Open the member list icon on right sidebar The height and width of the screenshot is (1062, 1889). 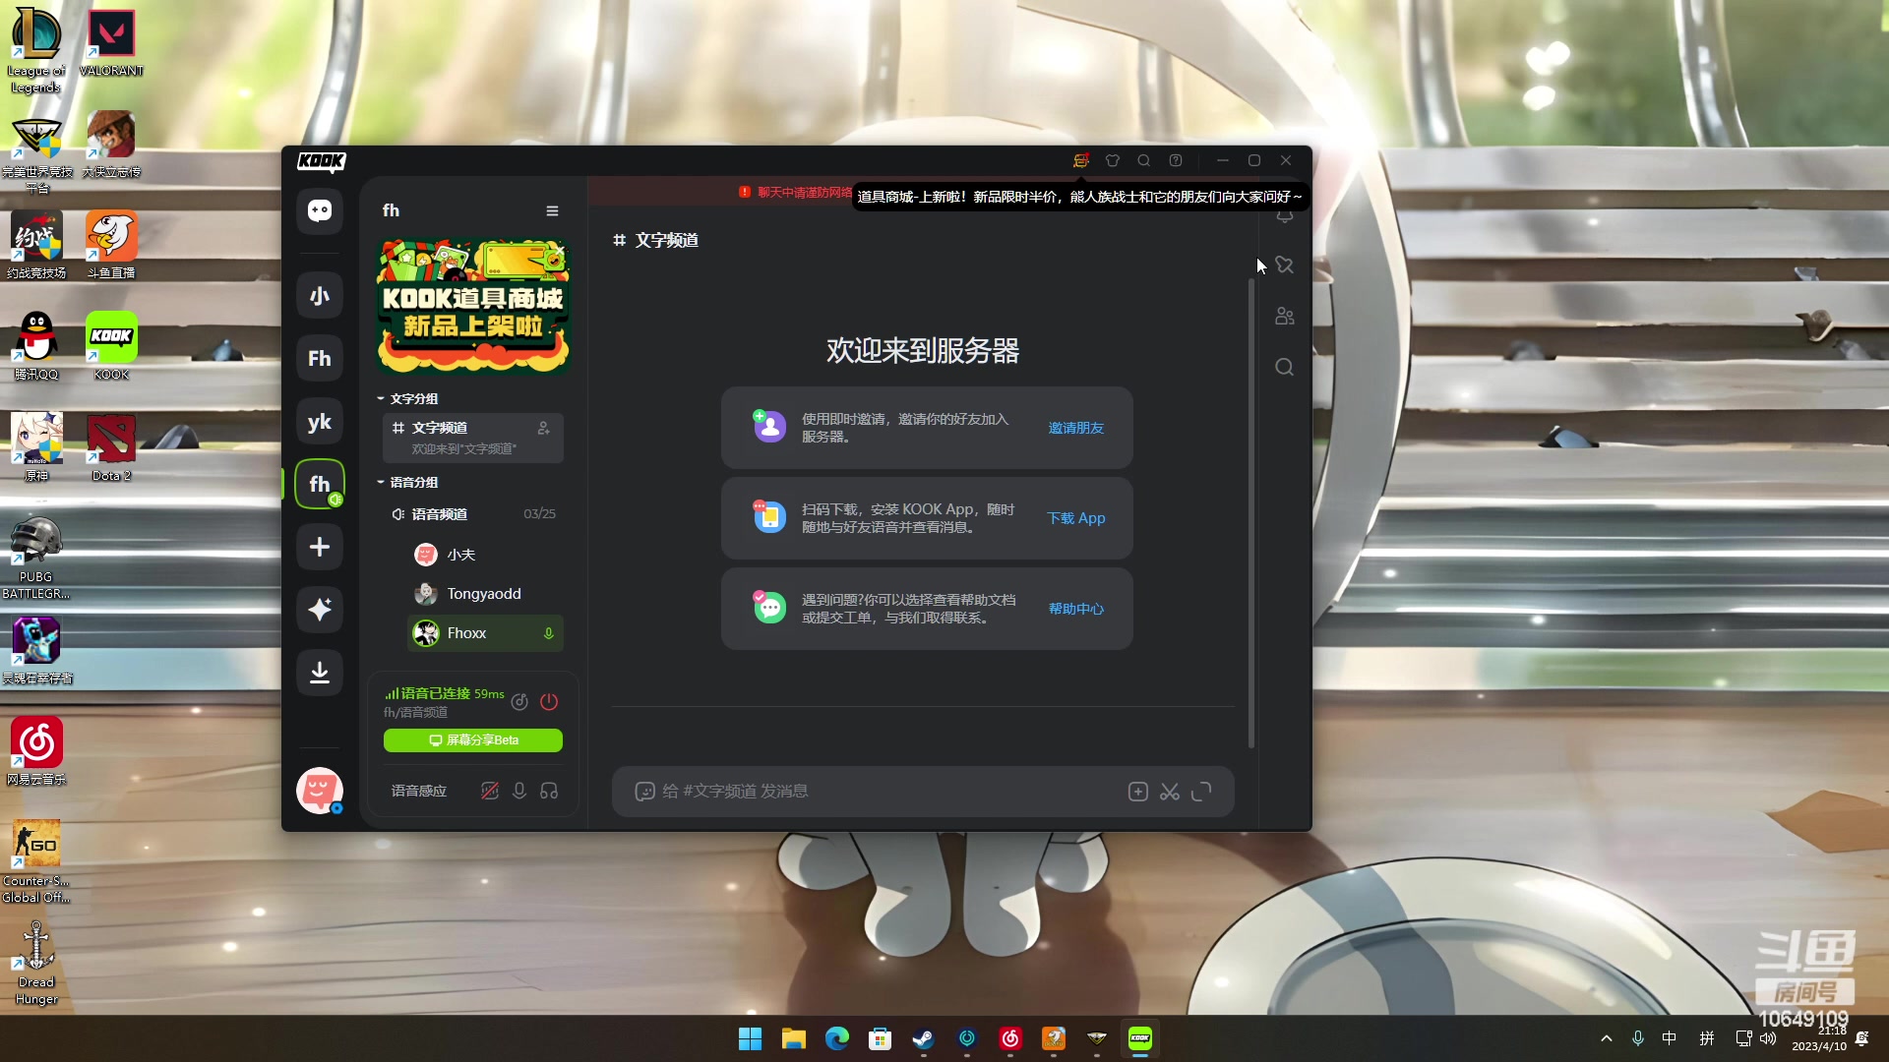point(1285,317)
